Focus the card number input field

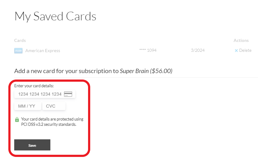coord(40,94)
